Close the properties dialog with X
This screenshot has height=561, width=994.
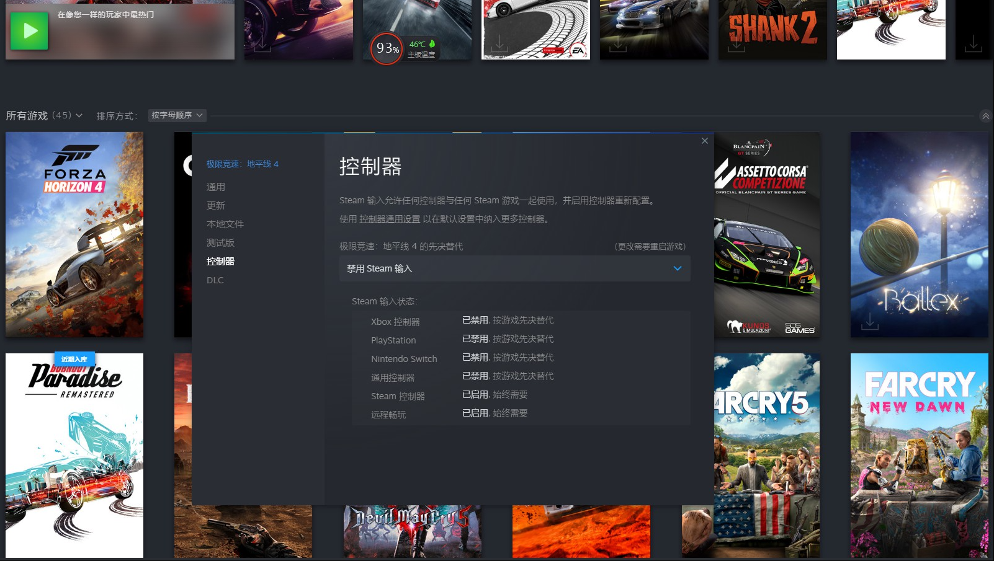(x=705, y=141)
